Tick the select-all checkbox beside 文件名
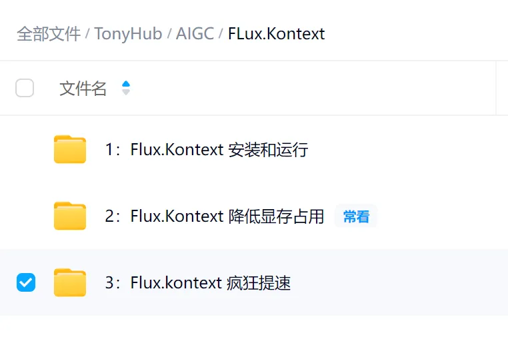The height and width of the screenshot is (345, 508). (25, 88)
